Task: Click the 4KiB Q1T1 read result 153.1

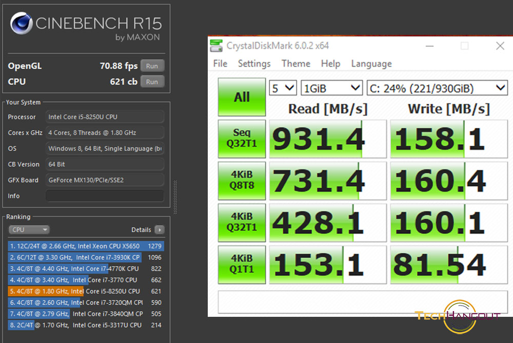Action: [x=328, y=265]
